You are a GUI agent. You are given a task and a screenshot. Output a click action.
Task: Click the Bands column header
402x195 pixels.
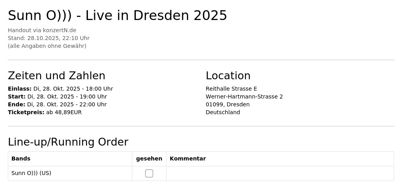[21, 159]
